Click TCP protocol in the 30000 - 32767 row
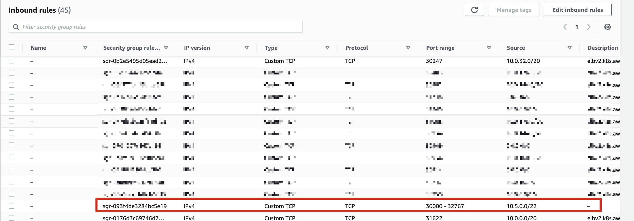The image size is (634, 221). point(350,206)
